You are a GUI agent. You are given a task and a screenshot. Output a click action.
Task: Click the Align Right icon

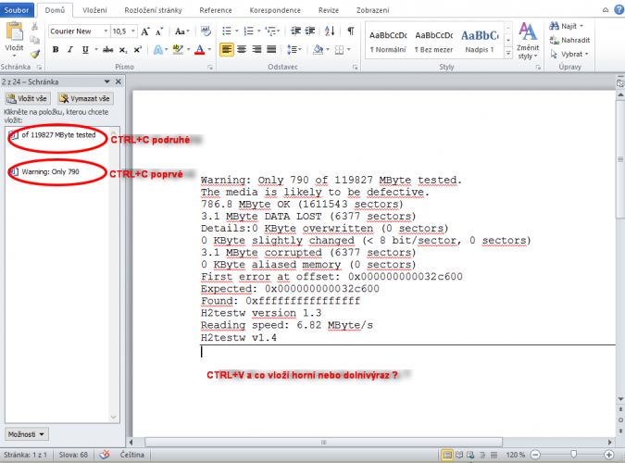(x=256, y=49)
